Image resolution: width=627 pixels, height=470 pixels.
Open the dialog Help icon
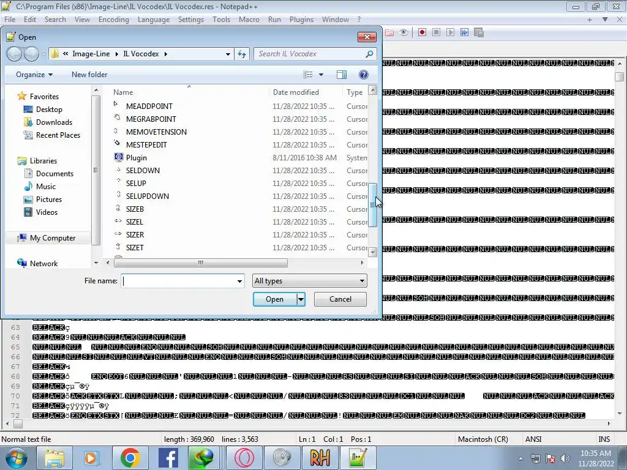pyautogui.click(x=364, y=75)
